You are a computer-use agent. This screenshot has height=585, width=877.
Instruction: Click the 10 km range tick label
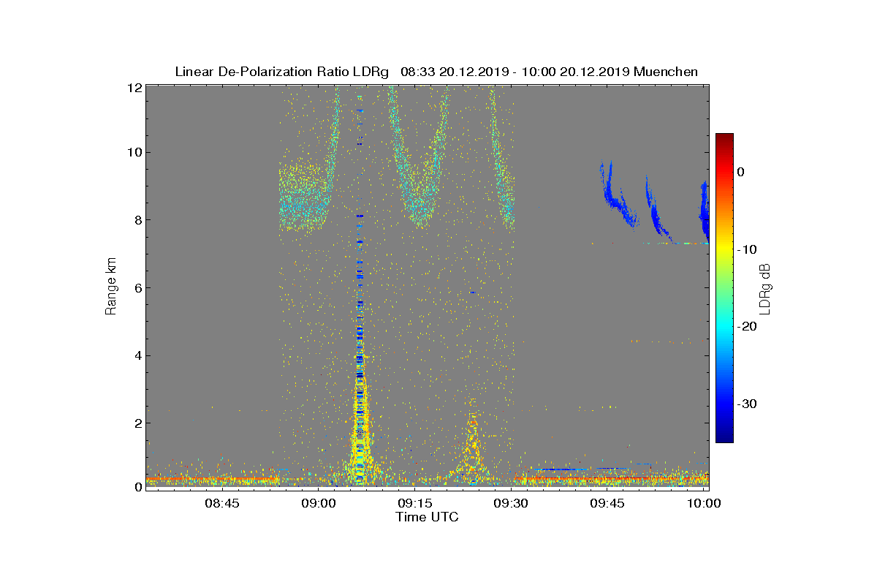click(x=134, y=153)
